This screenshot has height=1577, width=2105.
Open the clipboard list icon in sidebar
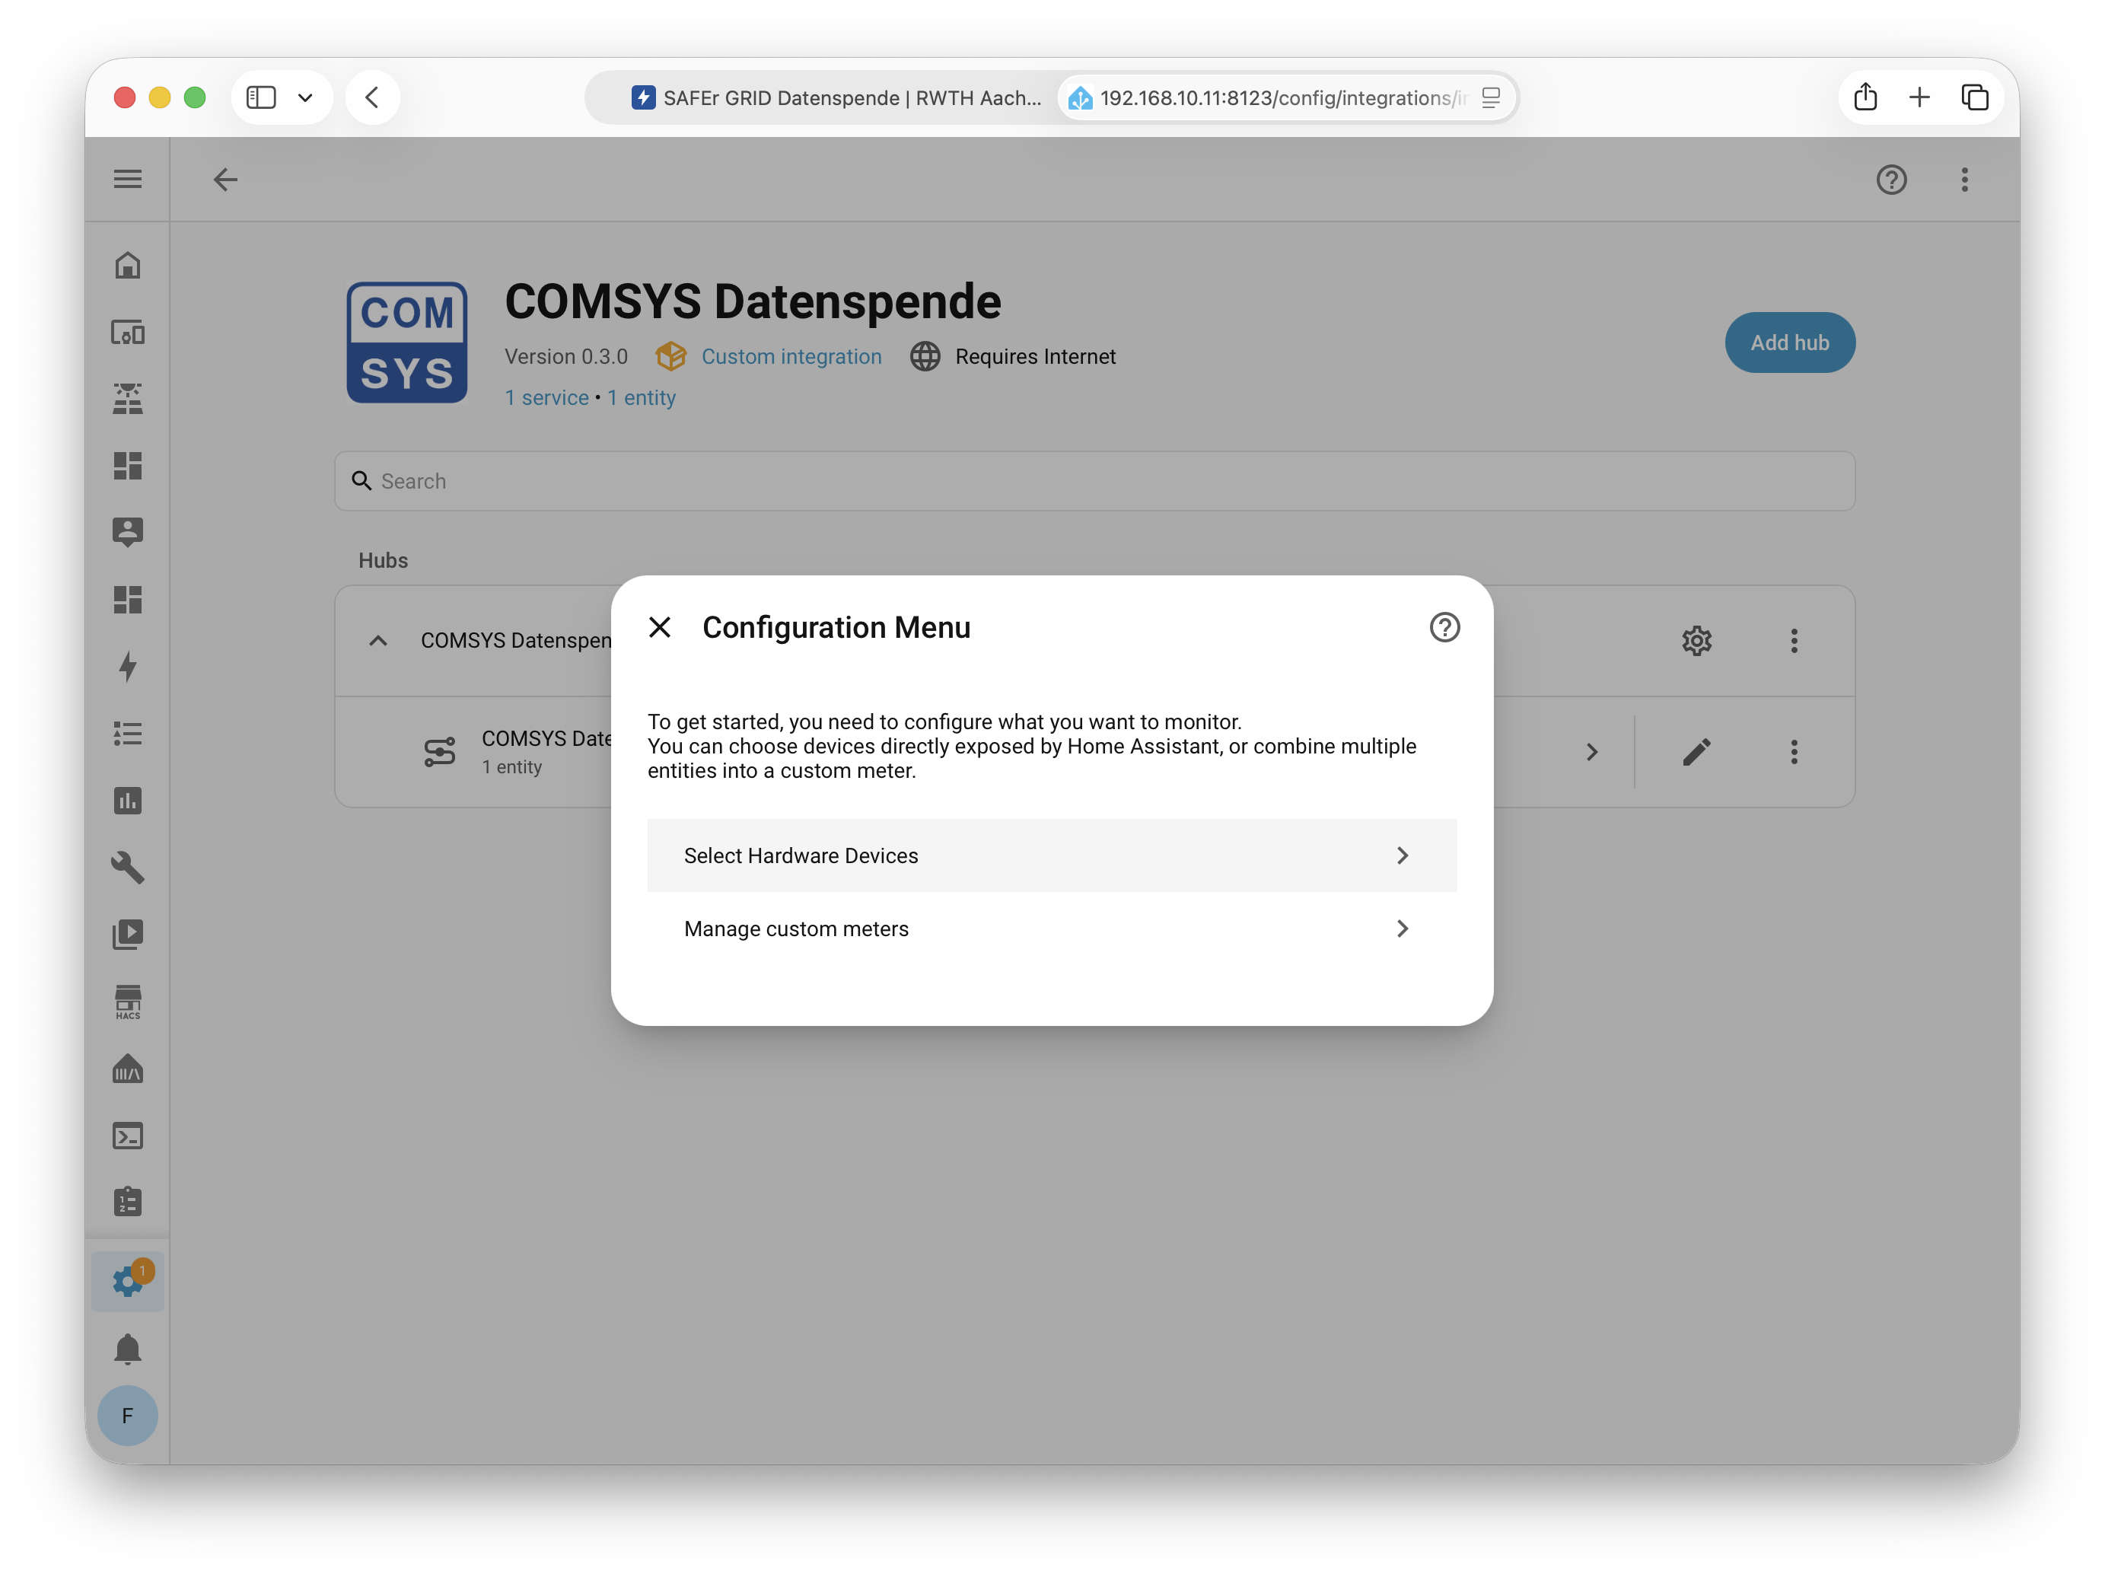[128, 1202]
